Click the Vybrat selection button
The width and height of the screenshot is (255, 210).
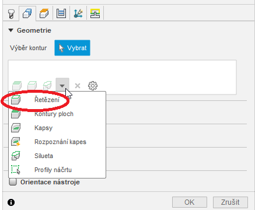[72, 48]
